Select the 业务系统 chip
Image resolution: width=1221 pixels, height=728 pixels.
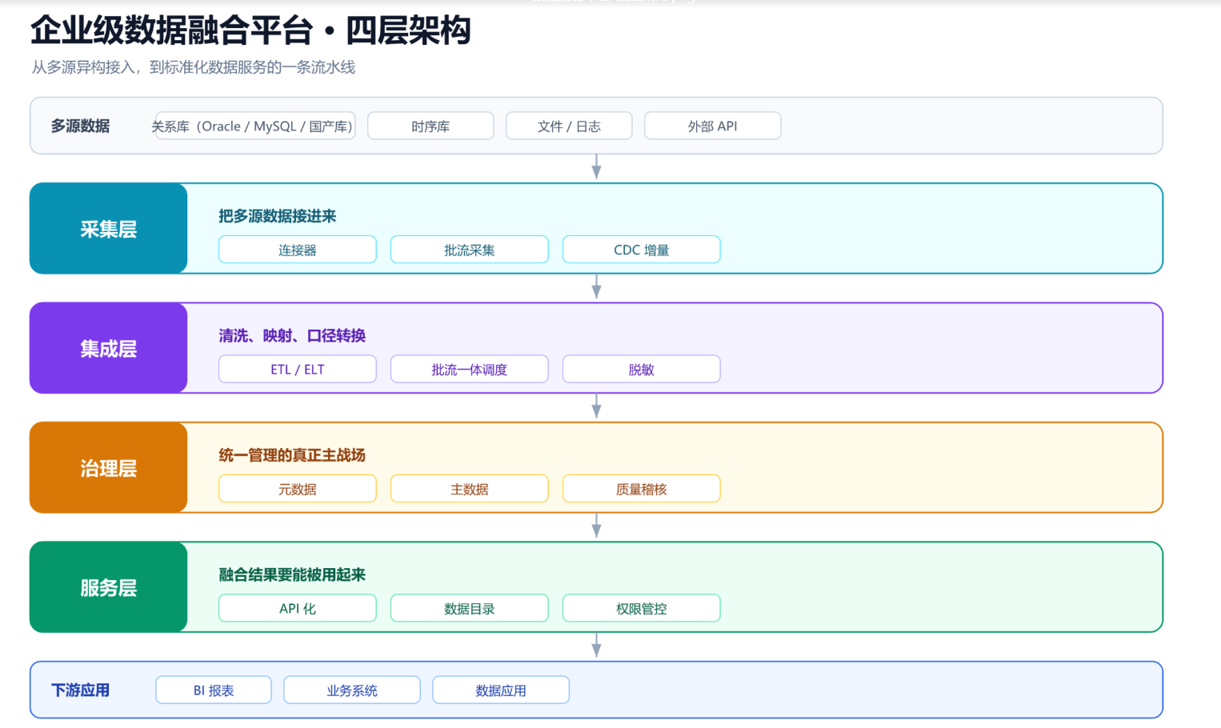(x=352, y=690)
